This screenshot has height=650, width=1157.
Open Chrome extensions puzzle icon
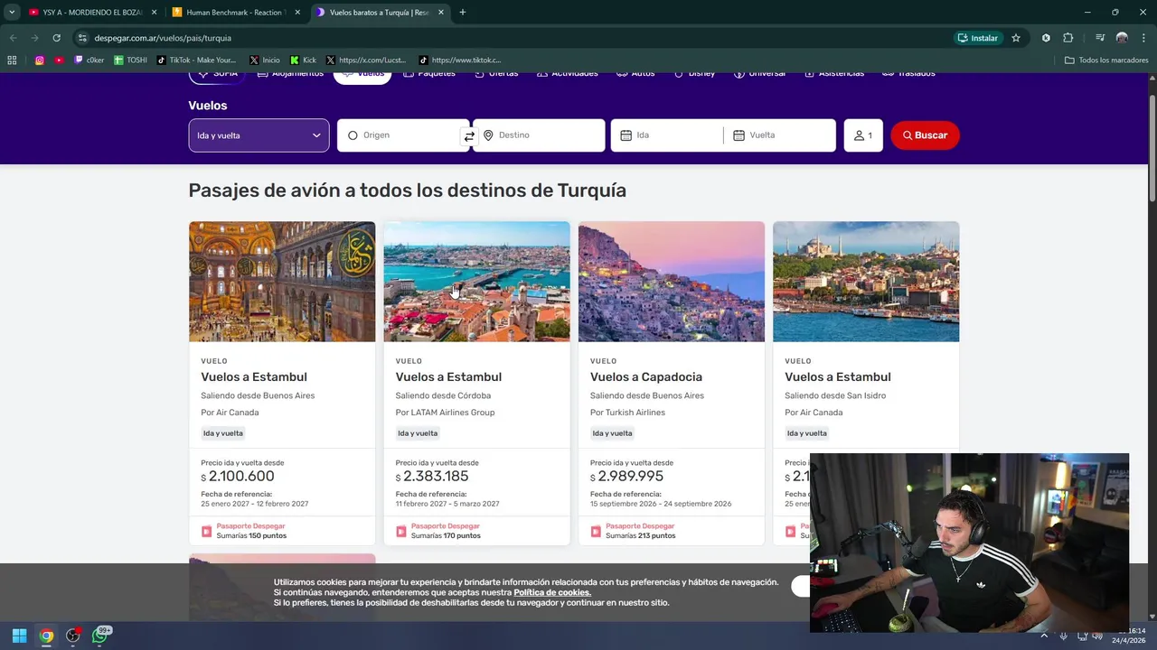(1068, 38)
